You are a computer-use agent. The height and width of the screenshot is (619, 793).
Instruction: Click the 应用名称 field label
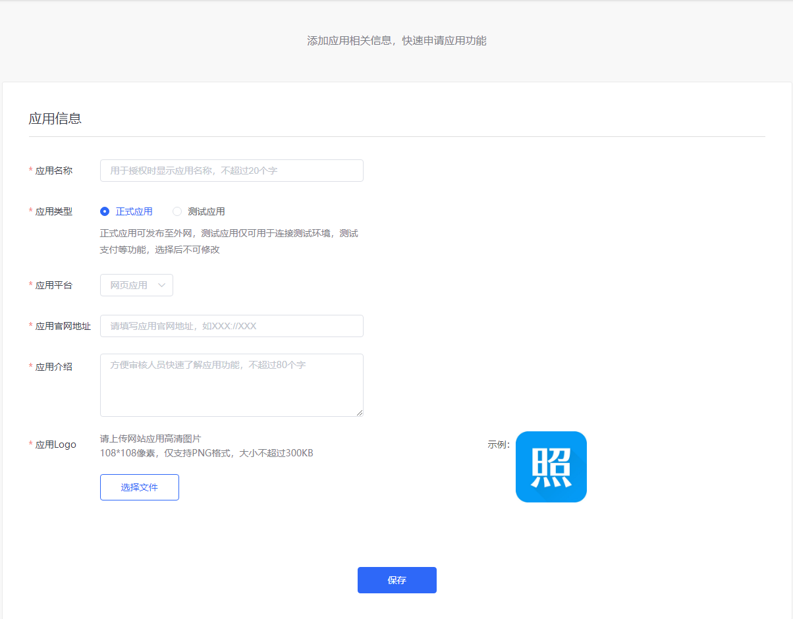tap(54, 171)
